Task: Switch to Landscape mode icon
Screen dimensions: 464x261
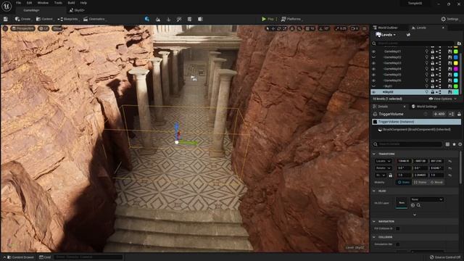Action: pos(158,20)
